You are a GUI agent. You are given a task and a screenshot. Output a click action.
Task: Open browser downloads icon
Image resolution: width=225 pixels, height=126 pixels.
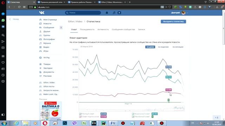point(217,7)
